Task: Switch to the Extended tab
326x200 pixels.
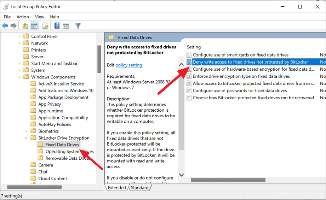Action: coord(117,188)
